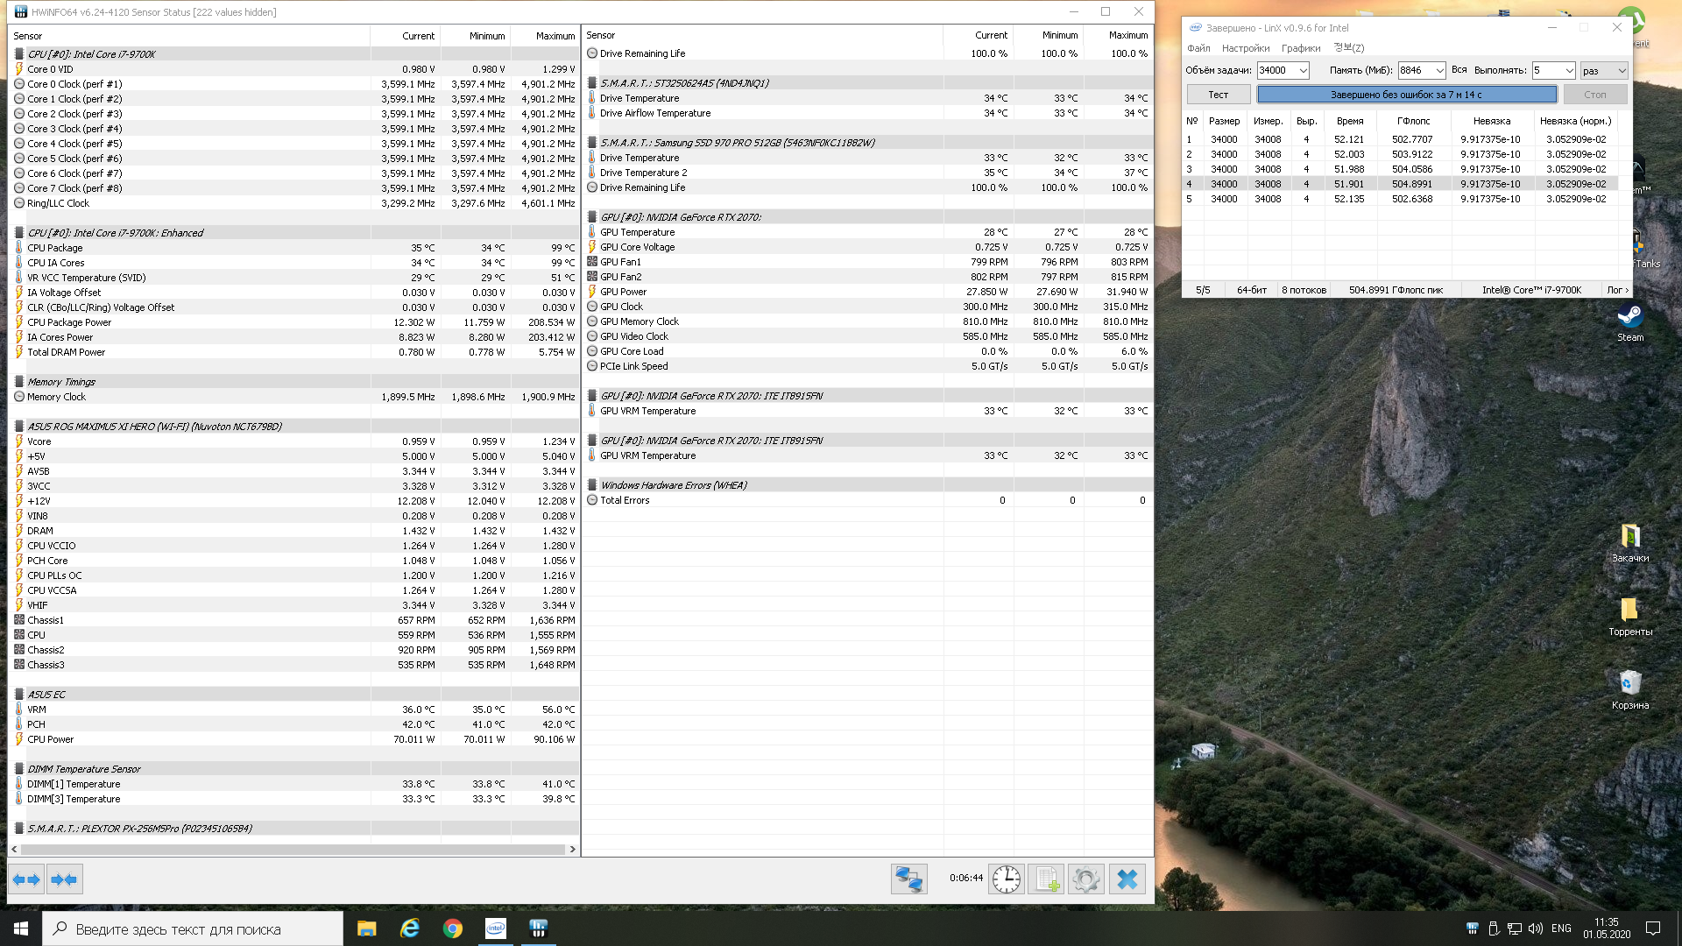Click the LinX completion progress bar
The image size is (1682, 946).
click(x=1407, y=95)
